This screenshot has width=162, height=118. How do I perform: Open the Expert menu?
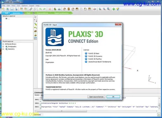click(x=32, y=6)
